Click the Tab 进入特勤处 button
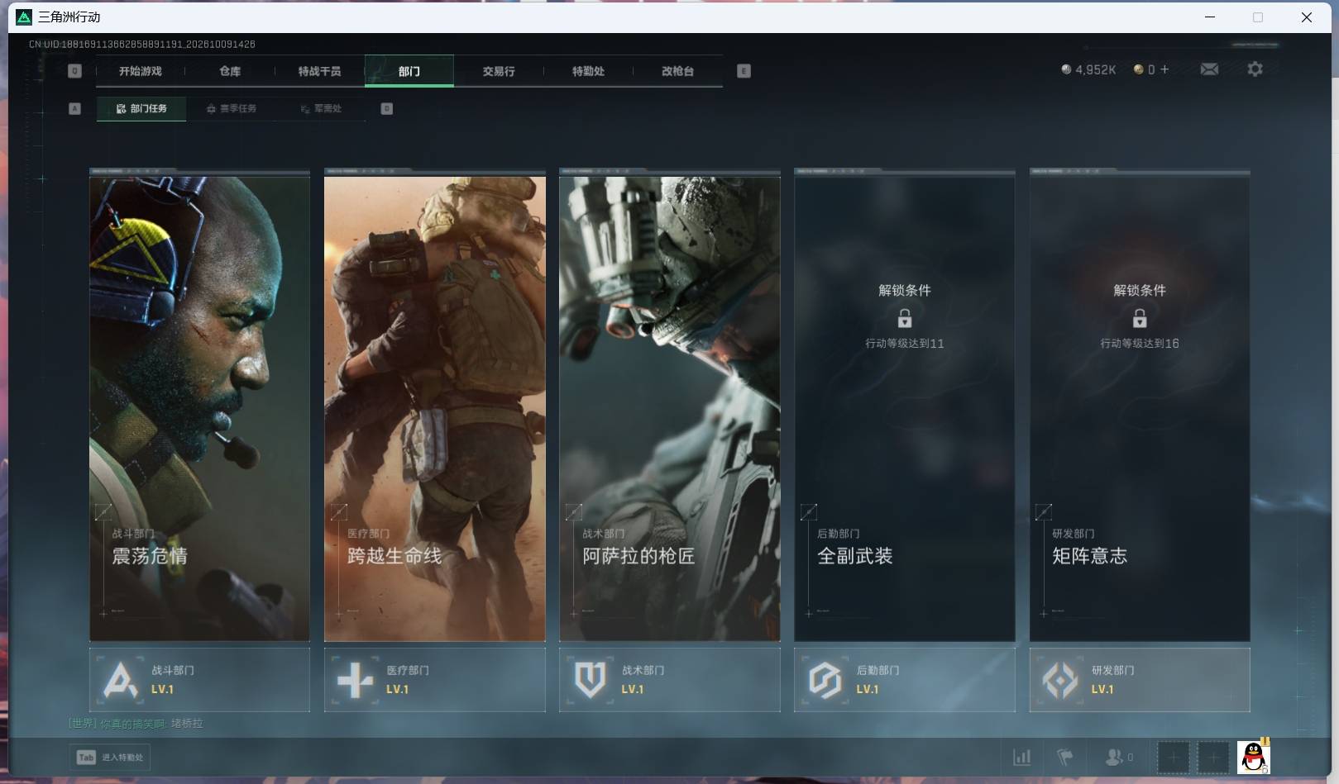Viewport: 1339px width, 784px height. click(x=110, y=757)
